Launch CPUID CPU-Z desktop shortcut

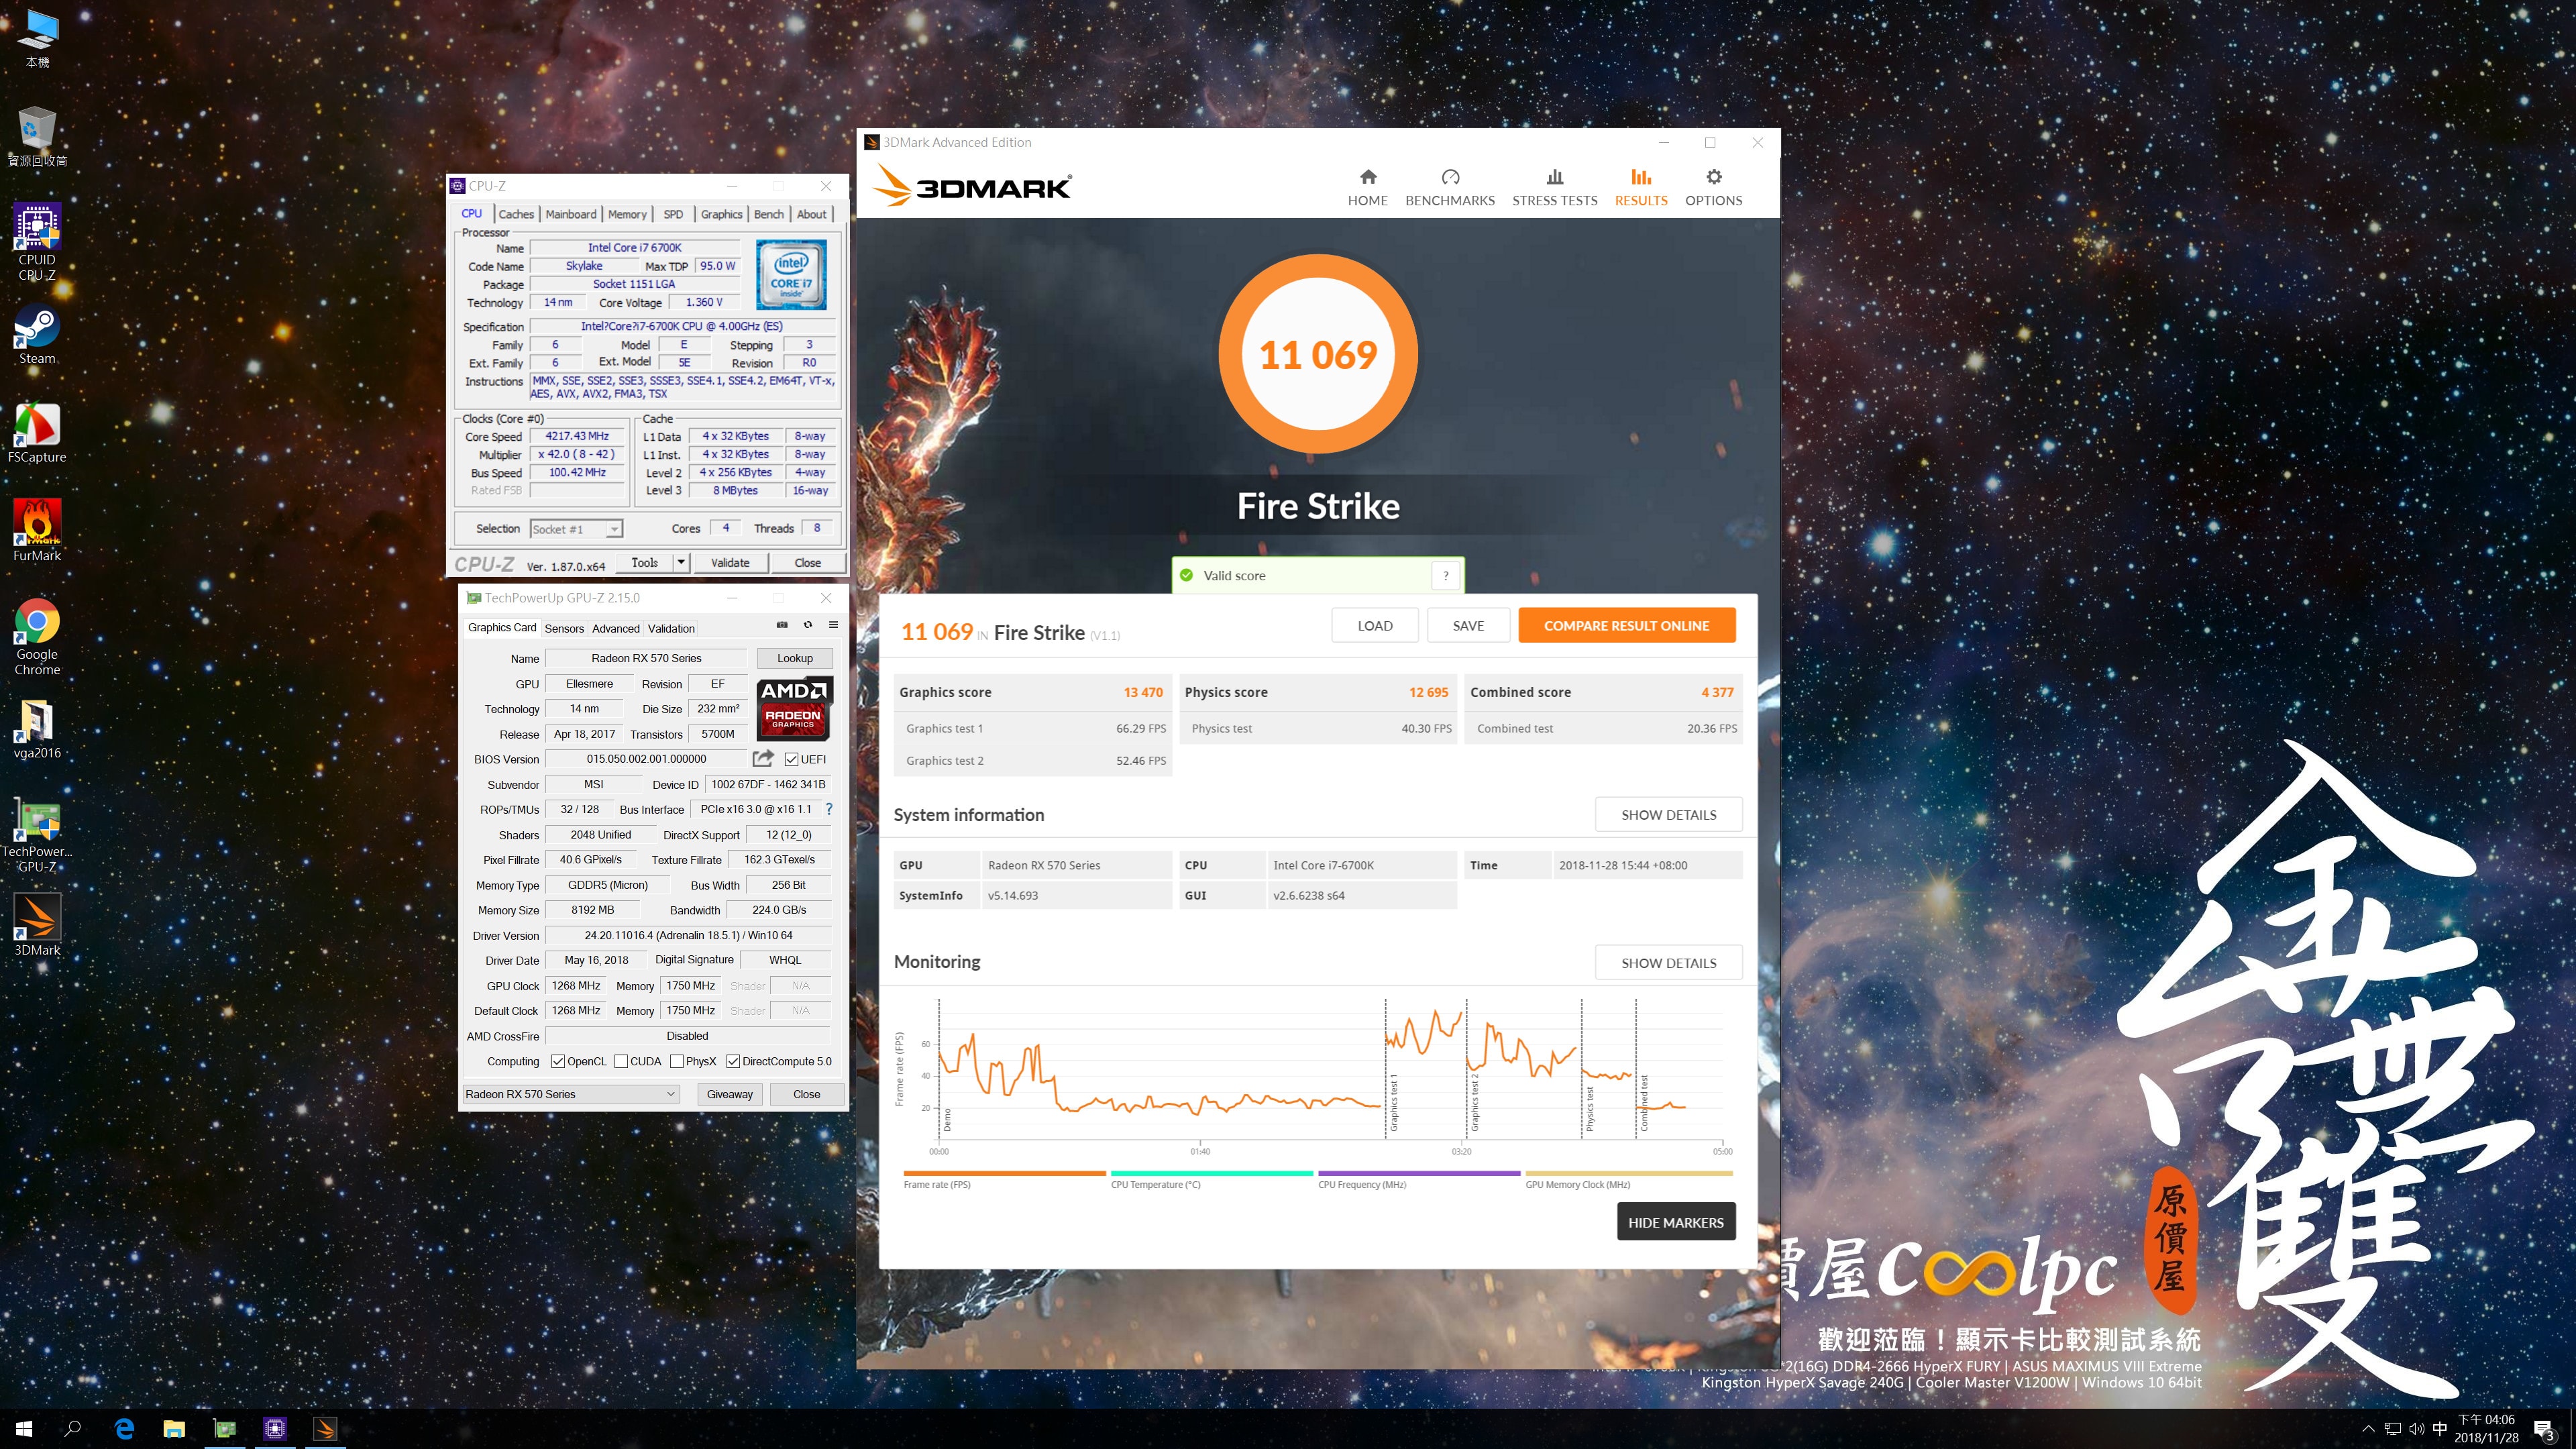37,242
